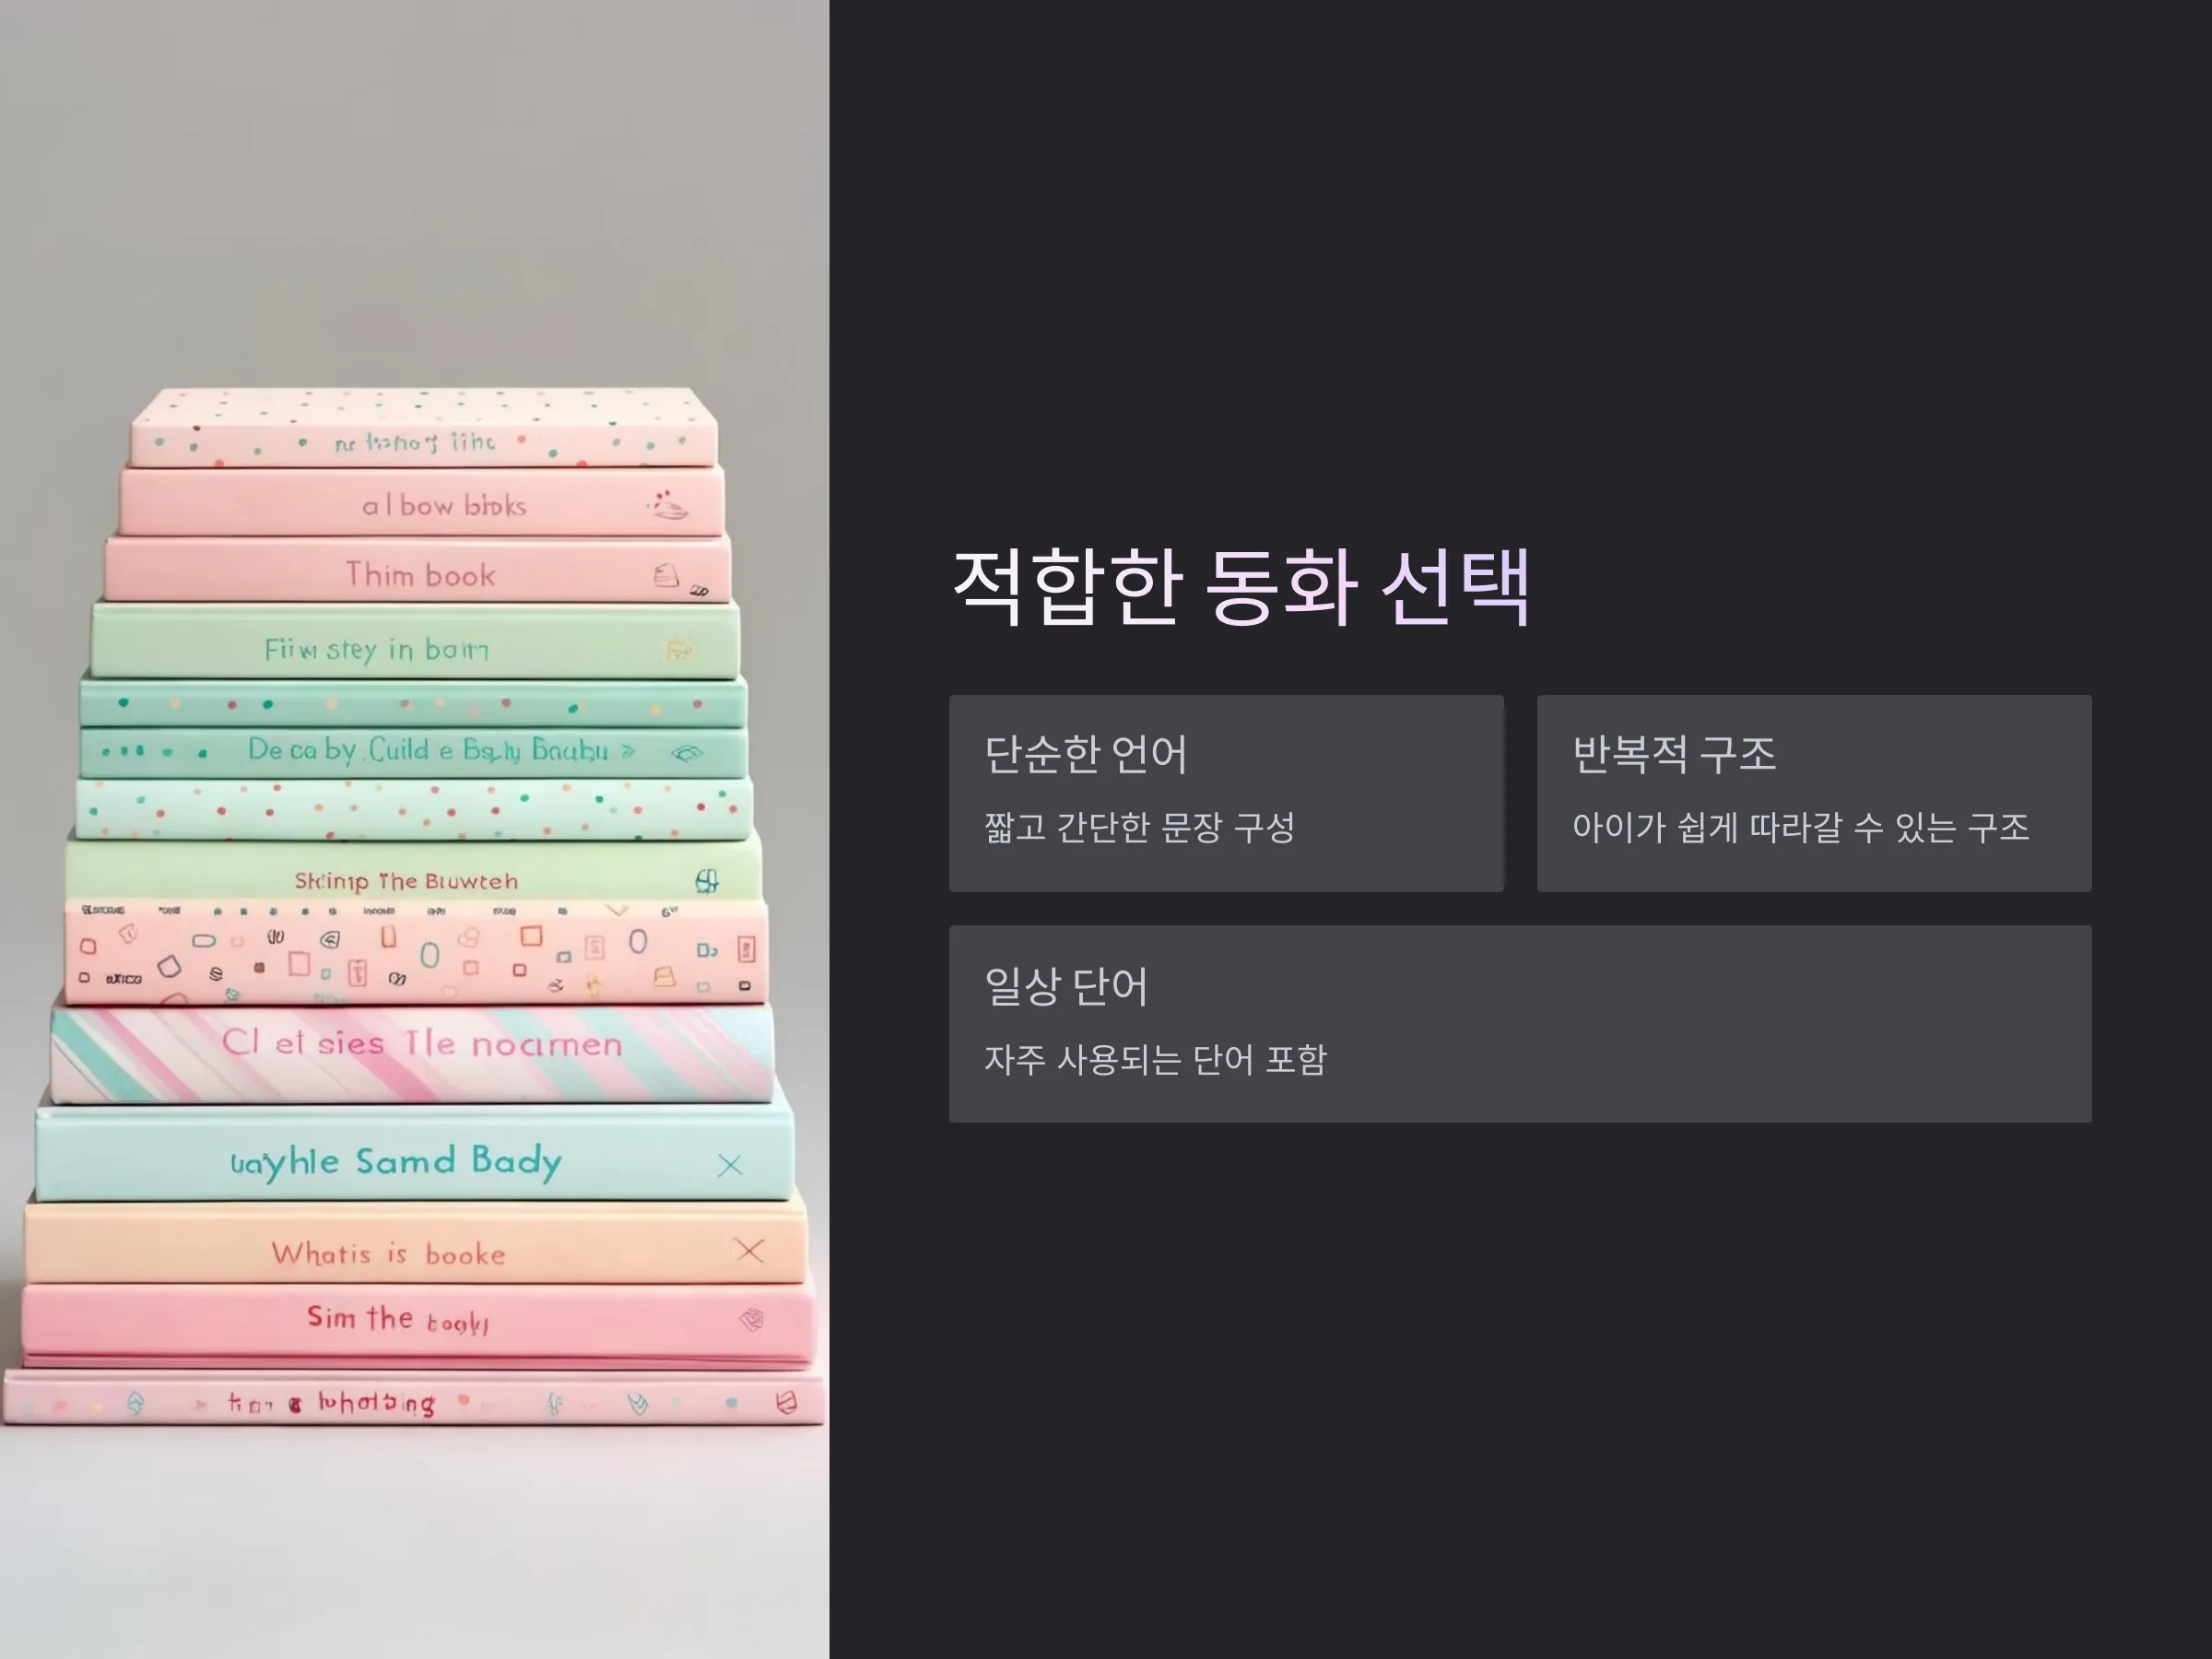The image size is (2212, 1659).
Task: Select the 일상 단어 card
Action: coord(1520,1023)
